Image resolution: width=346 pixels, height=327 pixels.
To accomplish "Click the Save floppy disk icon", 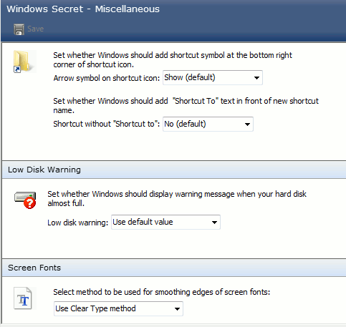I will click(19, 29).
